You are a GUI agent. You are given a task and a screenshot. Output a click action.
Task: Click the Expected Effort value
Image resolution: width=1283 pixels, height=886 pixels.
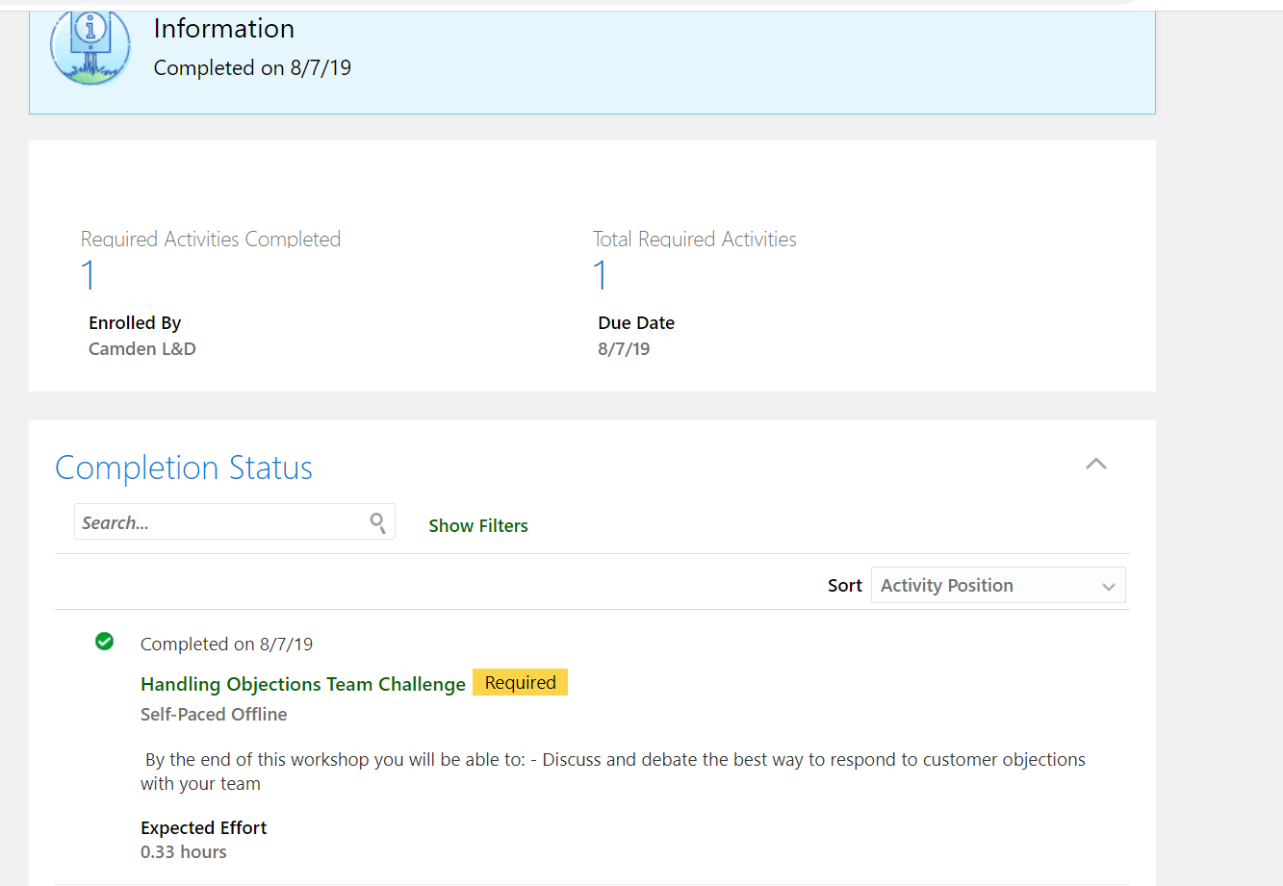183,851
